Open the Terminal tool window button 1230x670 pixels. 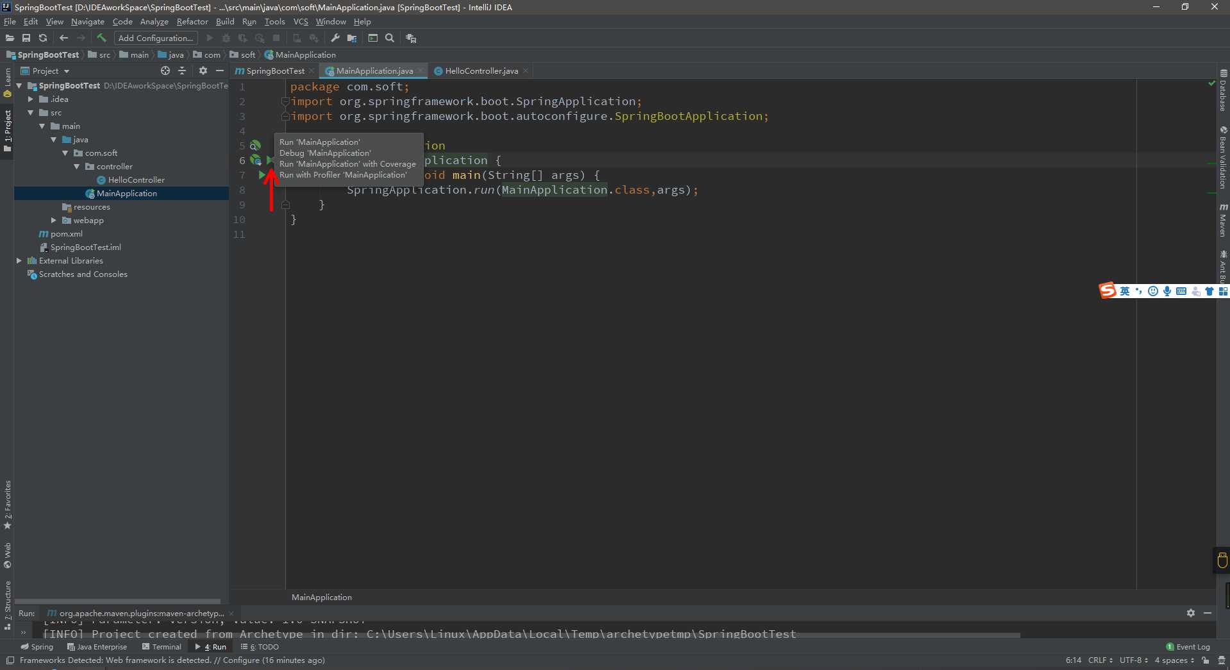[x=162, y=647]
